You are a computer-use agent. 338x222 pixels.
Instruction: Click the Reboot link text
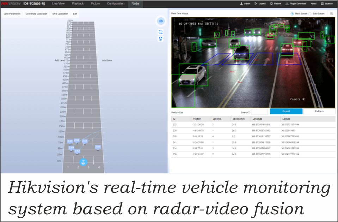[278, 4]
